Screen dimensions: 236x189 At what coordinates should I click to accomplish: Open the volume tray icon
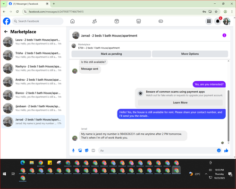tap(210, 170)
